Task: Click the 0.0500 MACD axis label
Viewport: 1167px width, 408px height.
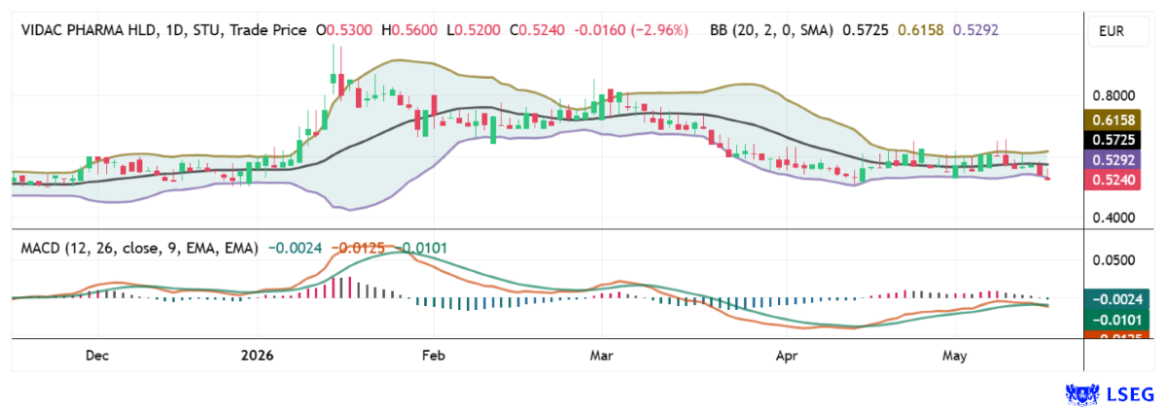Action: [x=1112, y=260]
